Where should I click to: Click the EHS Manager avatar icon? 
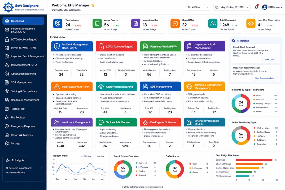point(265,7)
